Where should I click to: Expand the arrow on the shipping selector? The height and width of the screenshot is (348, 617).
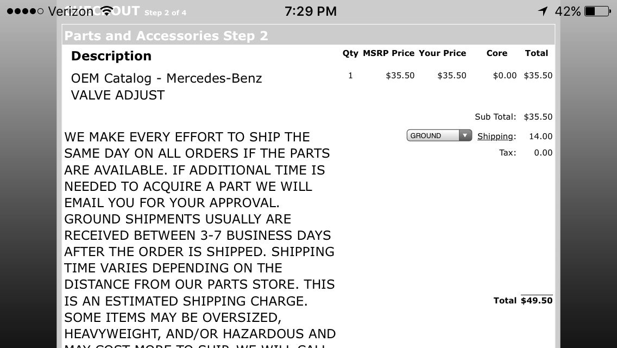(465, 135)
